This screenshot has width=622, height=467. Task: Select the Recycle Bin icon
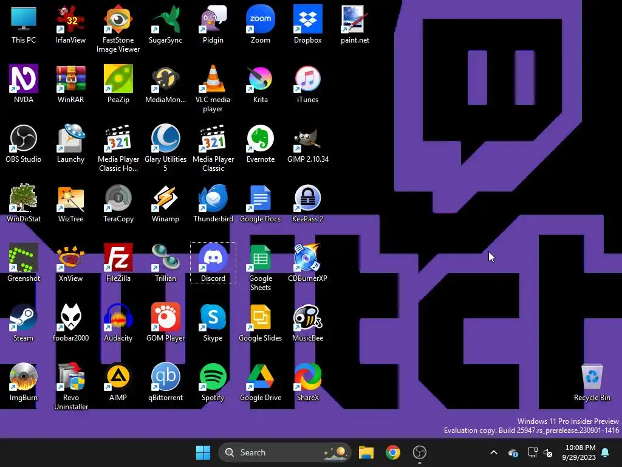(592, 382)
